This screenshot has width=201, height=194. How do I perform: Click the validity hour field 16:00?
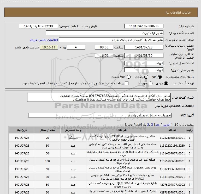click(x=104, y=56)
